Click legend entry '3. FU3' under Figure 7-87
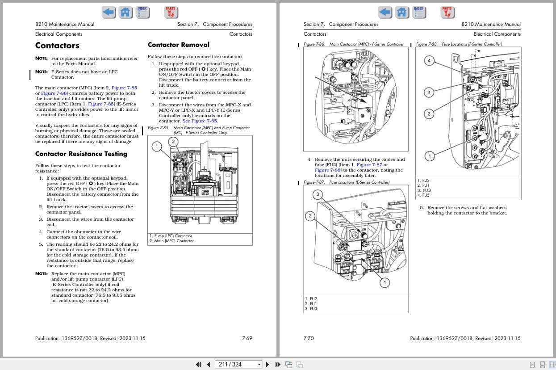The image size is (556, 370). [311, 309]
